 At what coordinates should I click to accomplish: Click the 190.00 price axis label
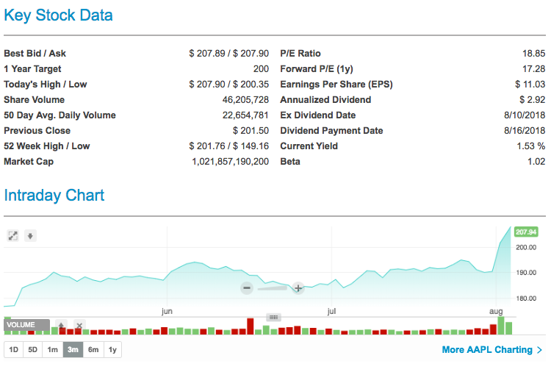click(x=526, y=273)
